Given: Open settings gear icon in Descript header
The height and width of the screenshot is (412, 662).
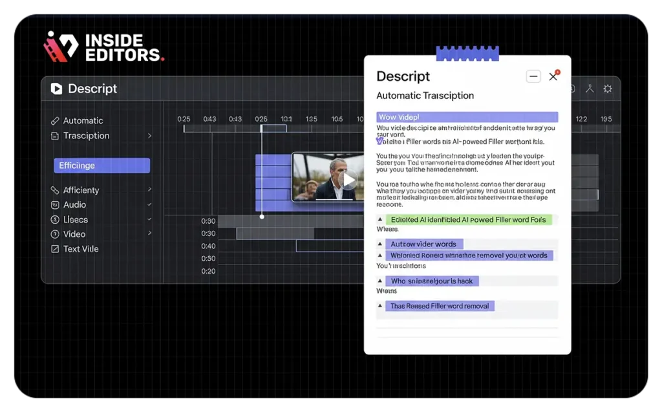Looking at the screenshot, I should [x=608, y=89].
